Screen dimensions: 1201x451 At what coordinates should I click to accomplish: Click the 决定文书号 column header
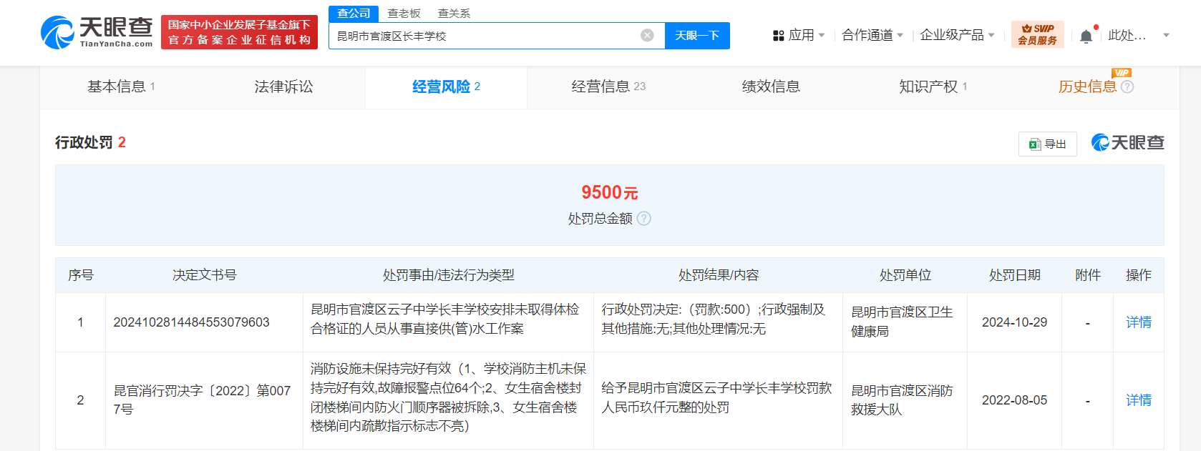[204, 275]
